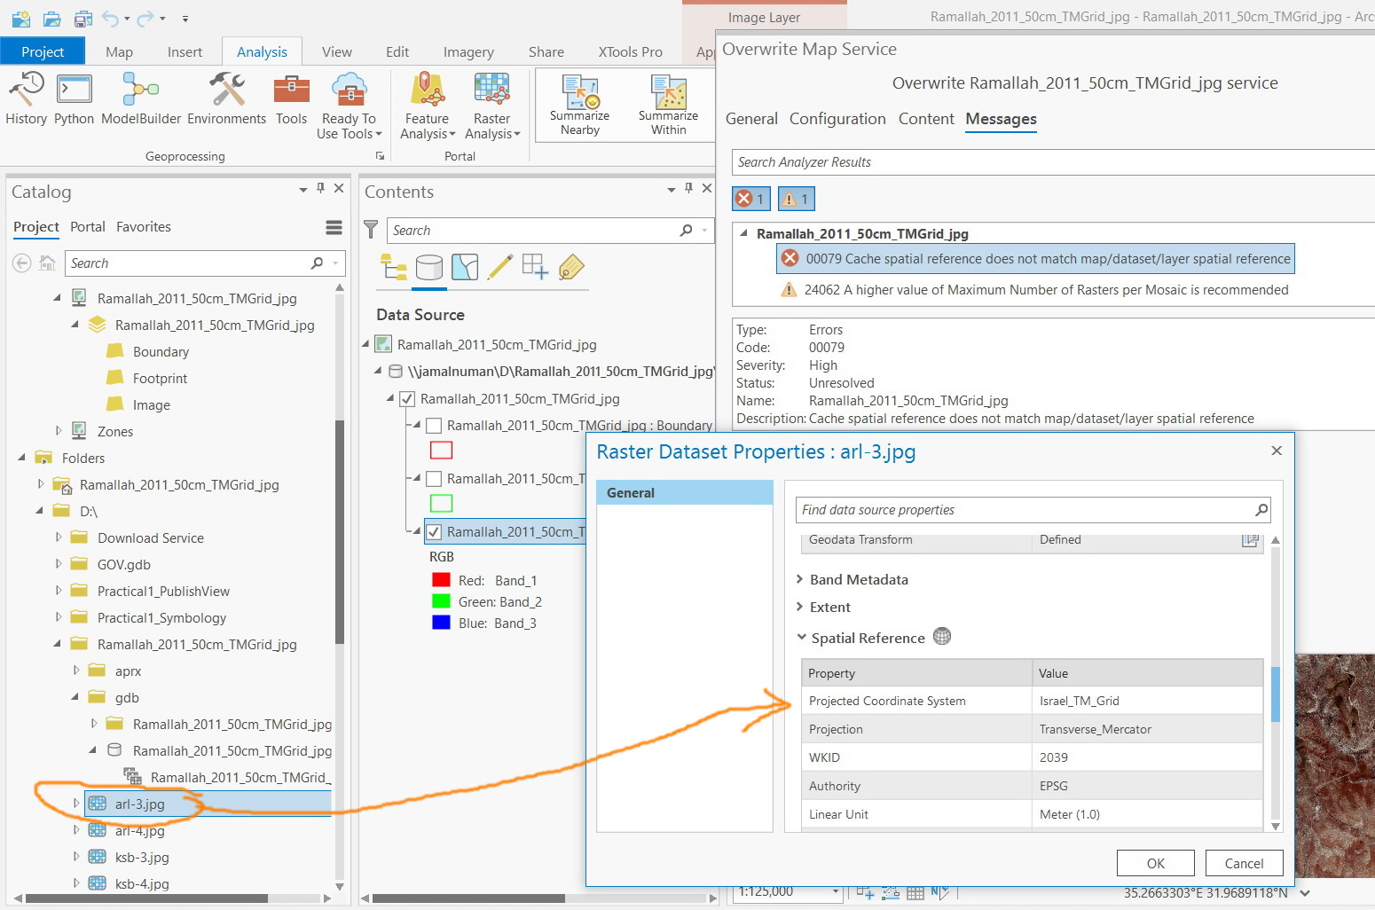Open Raster Analysis dropdown

pos(492,106)
